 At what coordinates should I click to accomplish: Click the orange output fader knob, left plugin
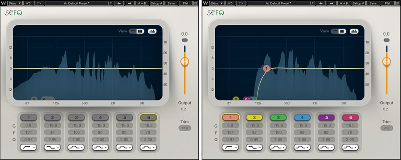[x=184, y=61]
